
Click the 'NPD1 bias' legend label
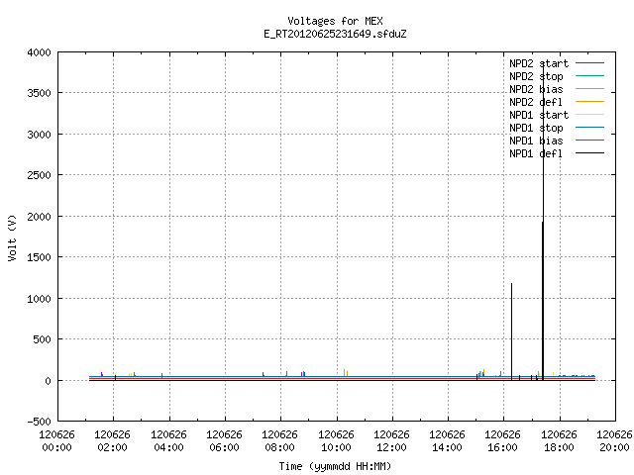[536, 141]
